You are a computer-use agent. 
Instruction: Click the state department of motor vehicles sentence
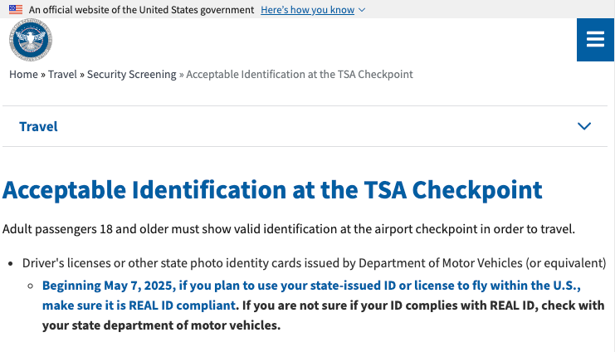click(324, 315)
